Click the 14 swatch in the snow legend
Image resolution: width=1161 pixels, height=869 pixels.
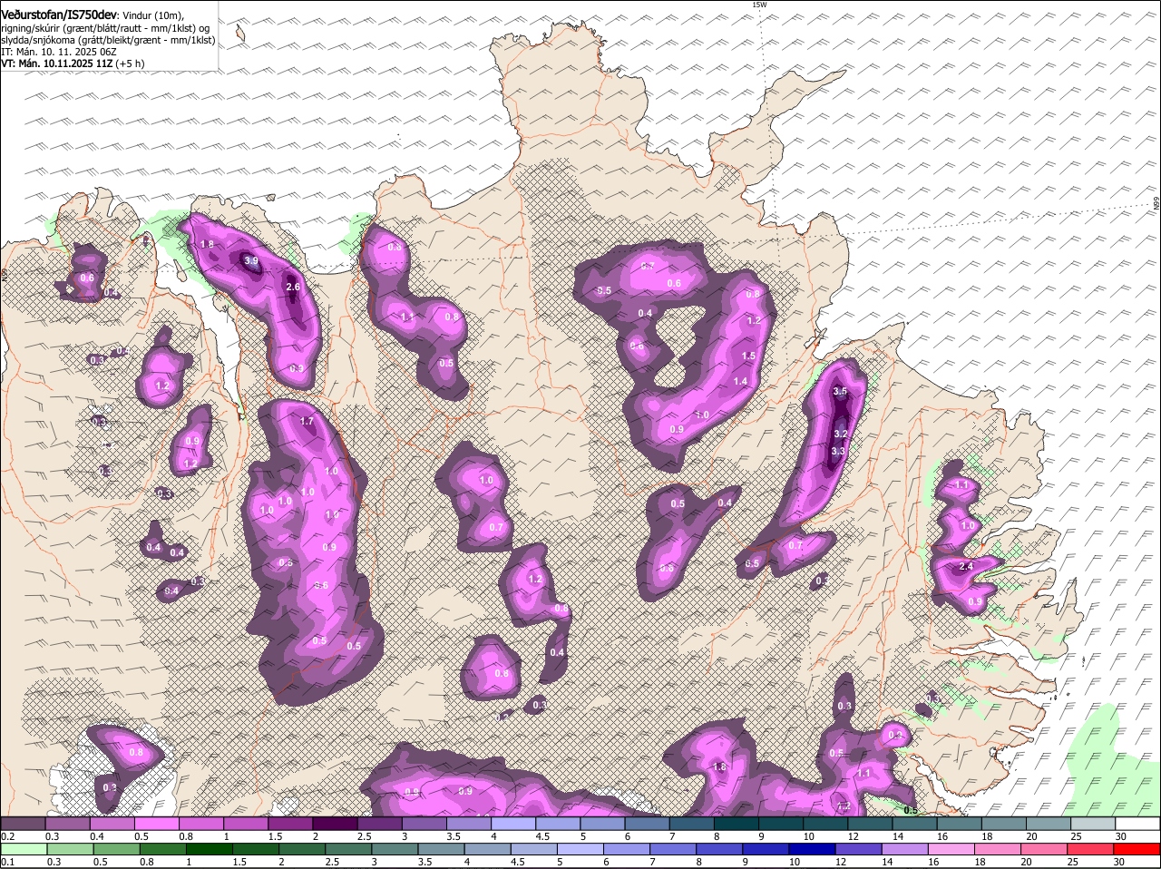[914, 823]
